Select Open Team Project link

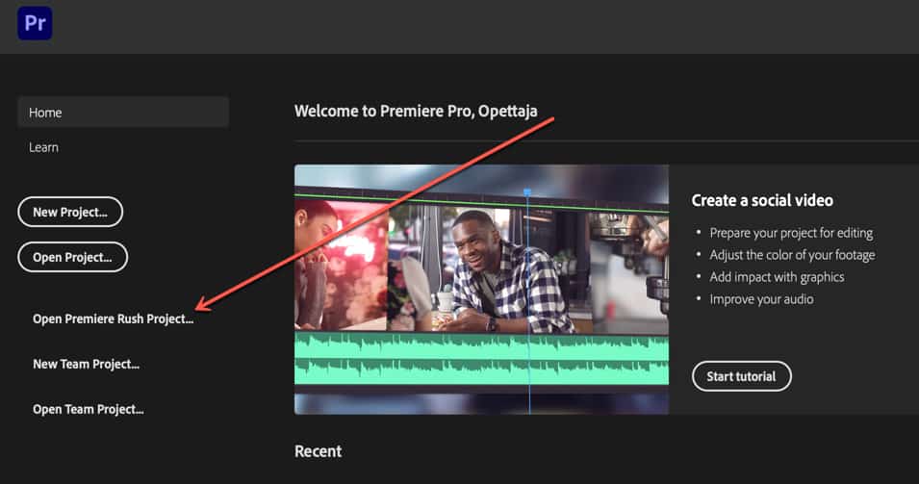pyautogui.click(x=89, y=409)
